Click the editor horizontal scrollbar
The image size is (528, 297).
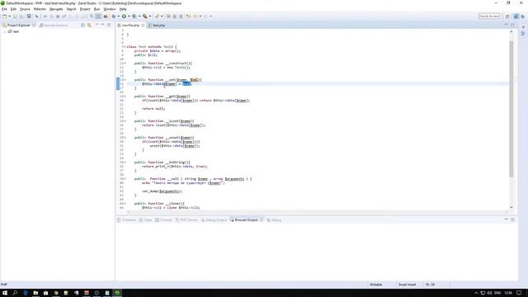[x=317, y=212]
